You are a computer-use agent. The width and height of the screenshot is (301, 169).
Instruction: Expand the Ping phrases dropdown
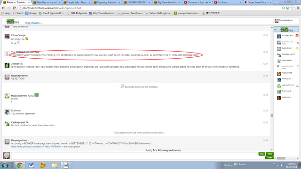[33, 23]
